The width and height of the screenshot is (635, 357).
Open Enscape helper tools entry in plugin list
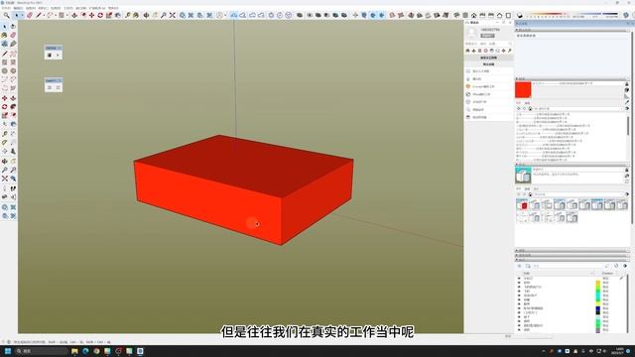tap(488, 86)
